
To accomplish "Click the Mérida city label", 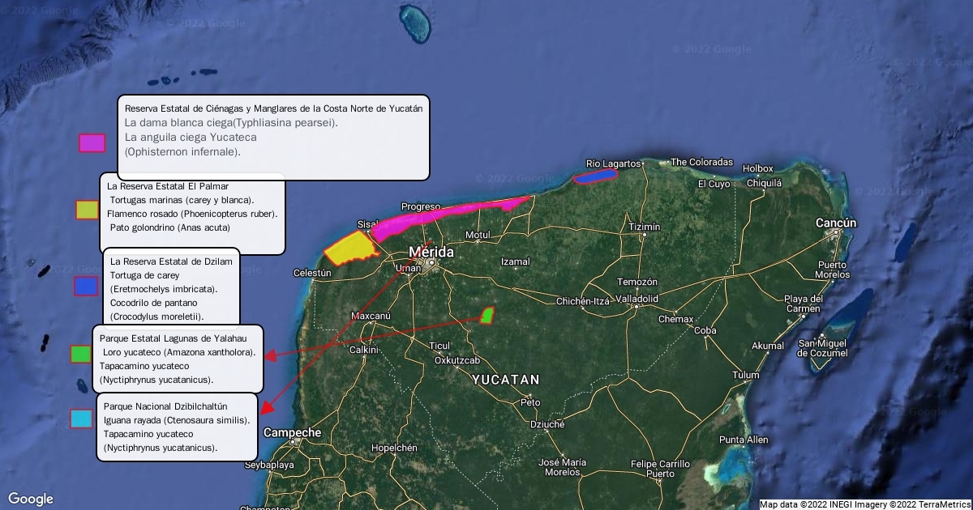I will [x=431, y=252].
